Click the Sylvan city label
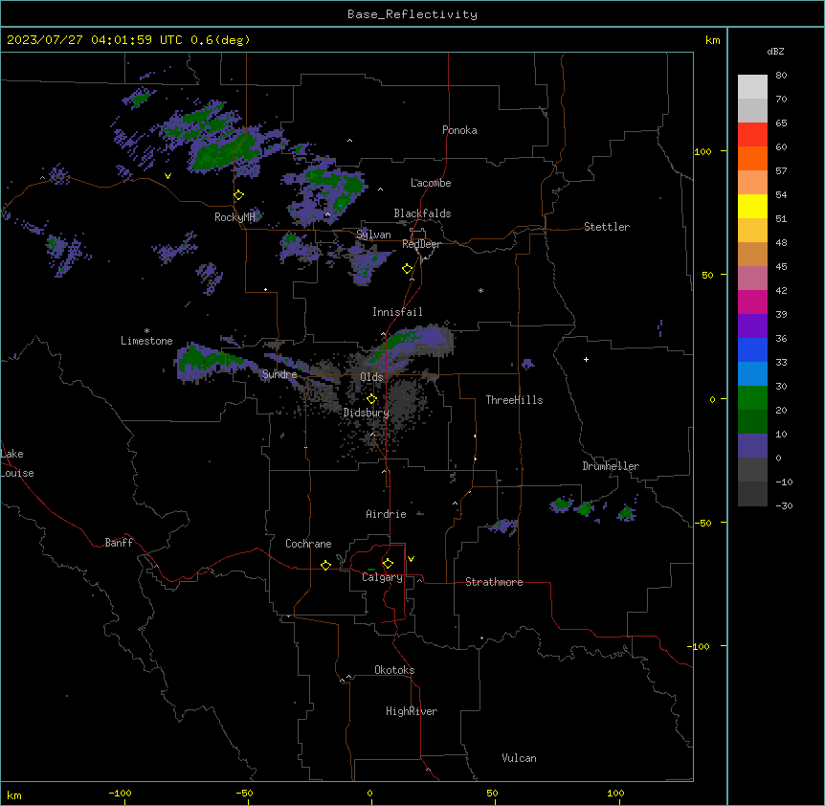825x806 pixels. 373,235
